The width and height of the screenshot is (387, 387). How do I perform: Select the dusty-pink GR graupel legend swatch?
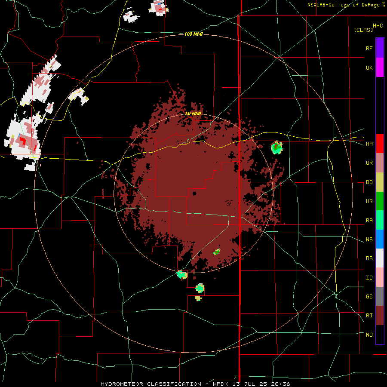coord(380,163)
